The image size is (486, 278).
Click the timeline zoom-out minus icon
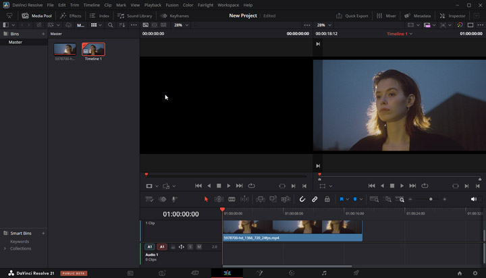click(410, 199)
